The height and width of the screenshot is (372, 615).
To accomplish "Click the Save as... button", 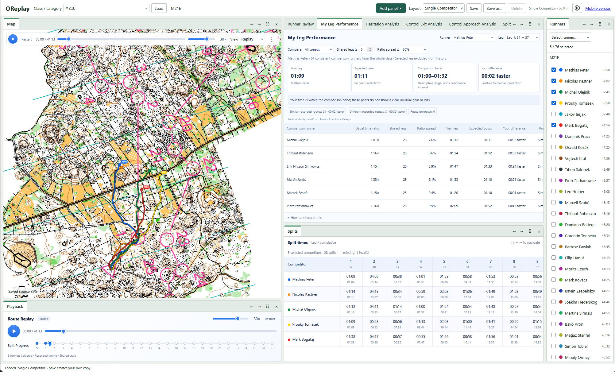I will 494,8.
